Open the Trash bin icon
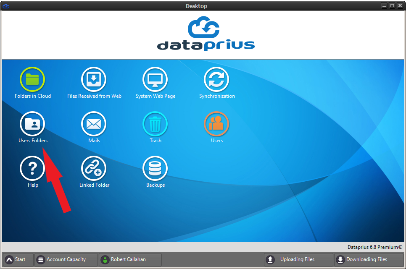This screenshot has width=406, height=269. 155,124
